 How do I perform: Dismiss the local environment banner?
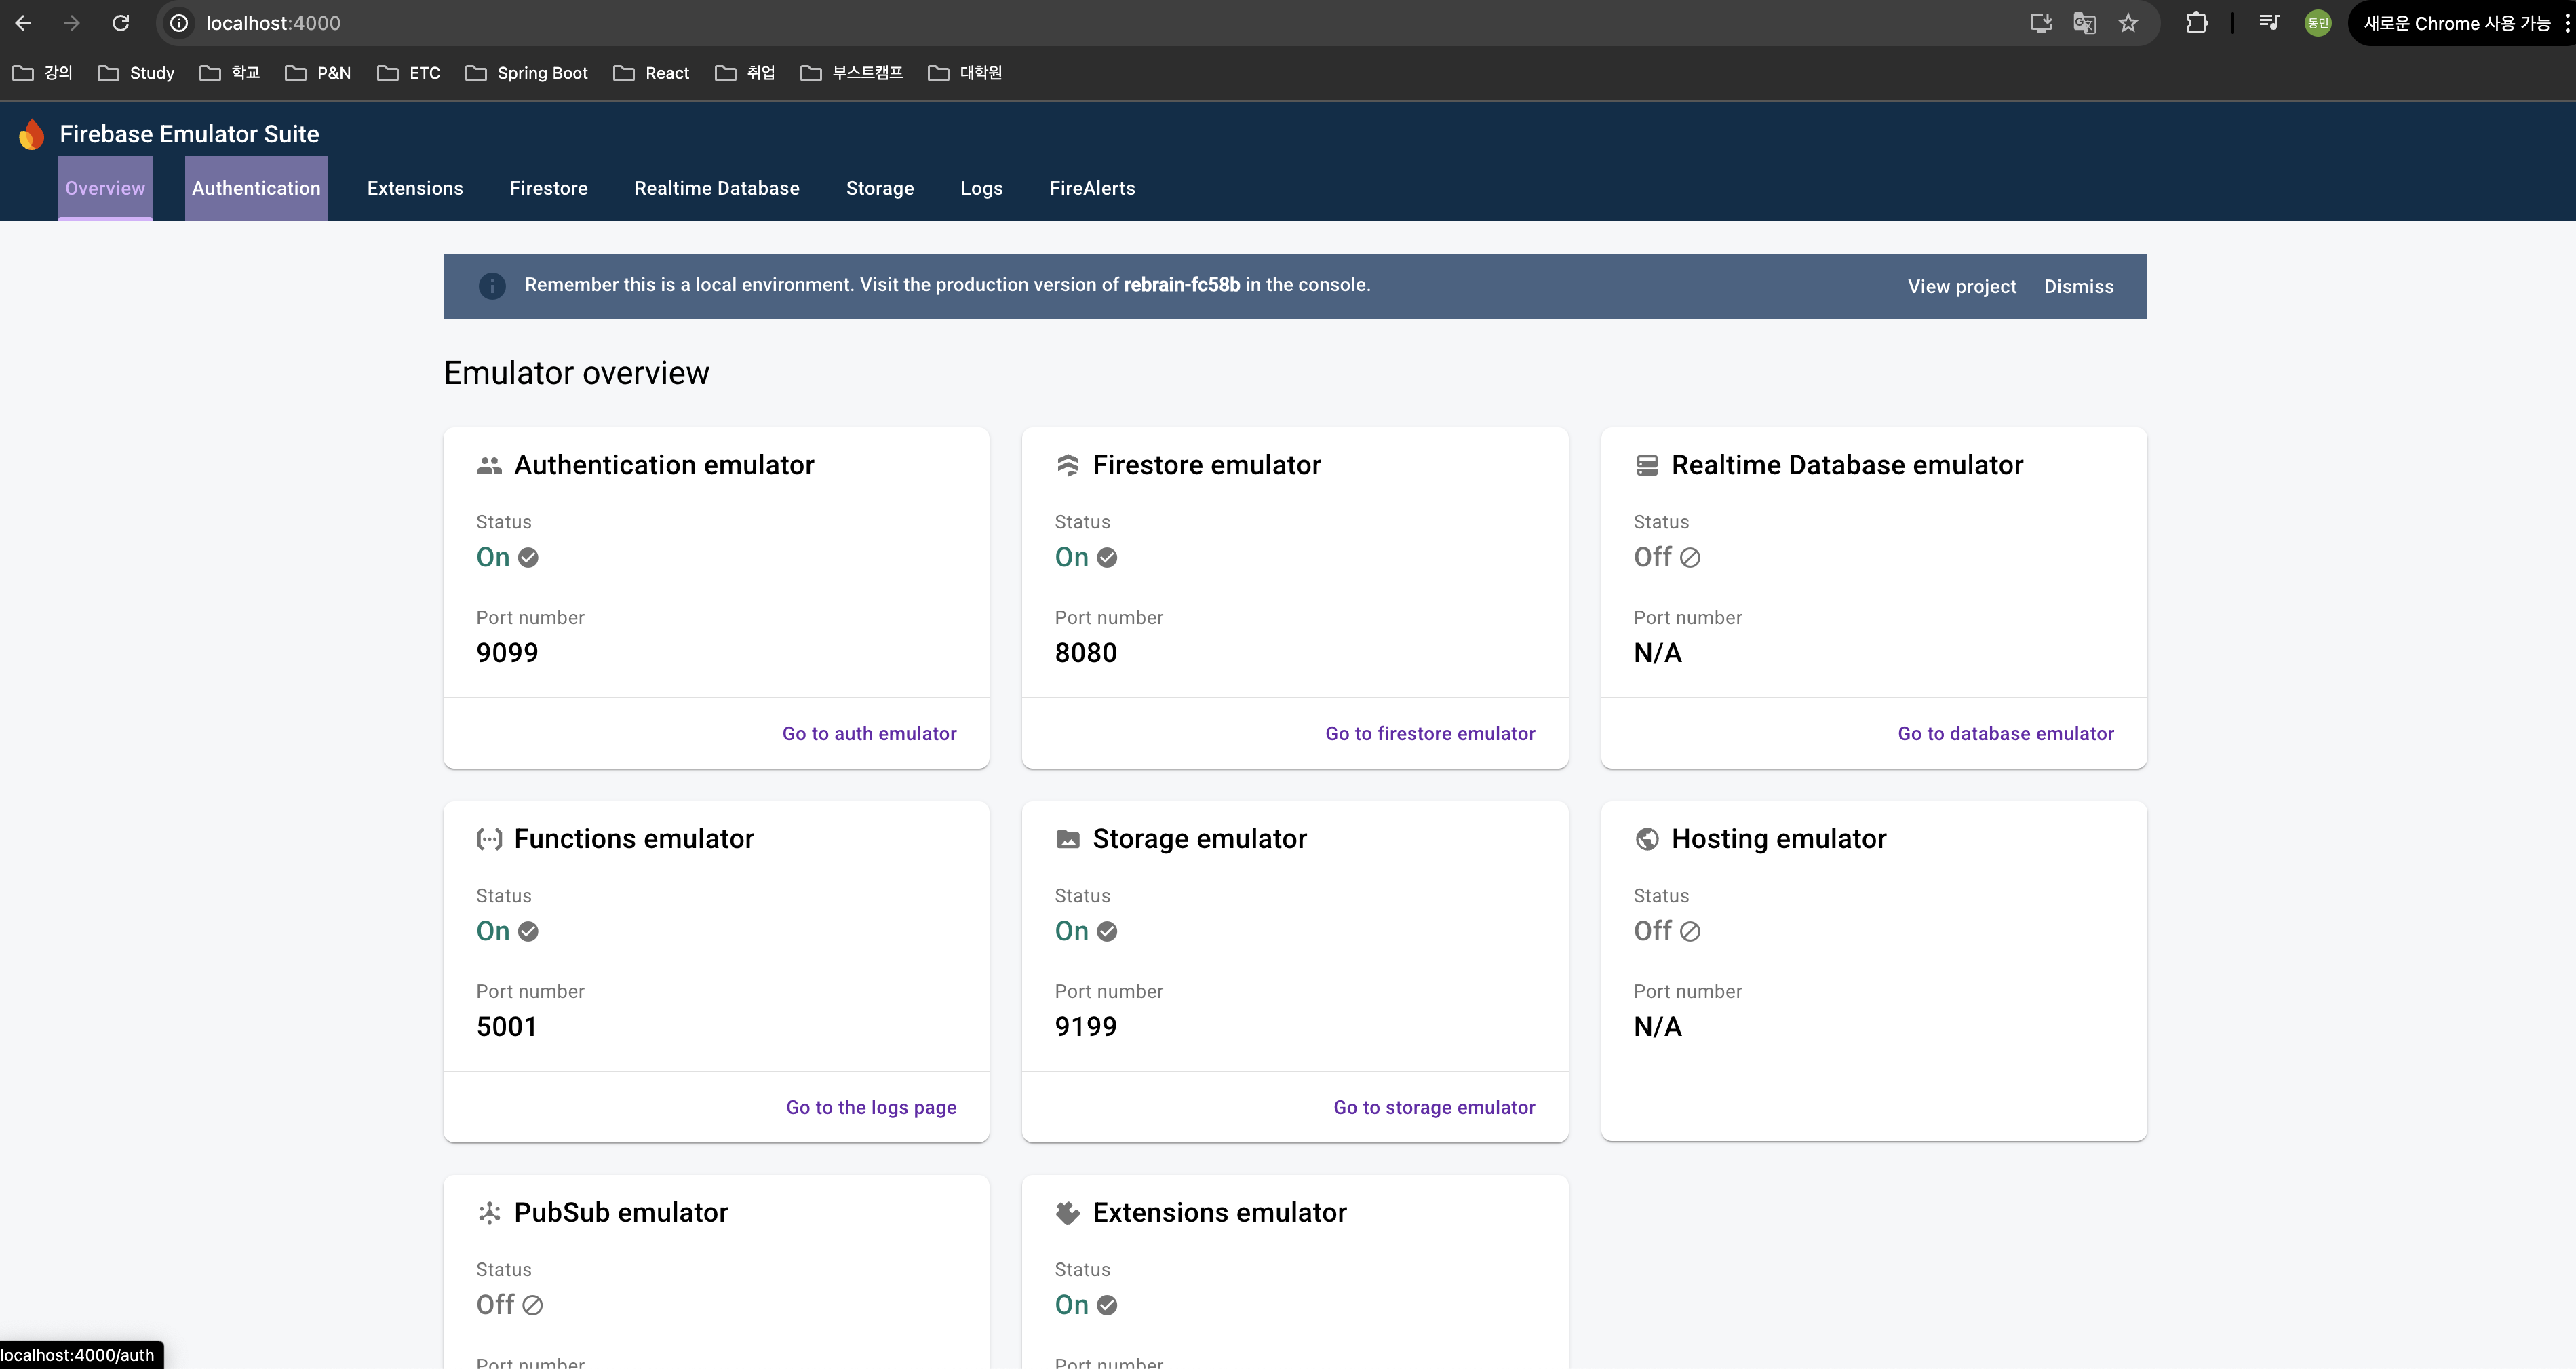(x=2078, y=287)
